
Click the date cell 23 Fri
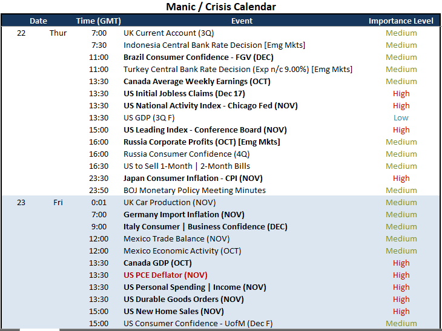coord(39,203)
